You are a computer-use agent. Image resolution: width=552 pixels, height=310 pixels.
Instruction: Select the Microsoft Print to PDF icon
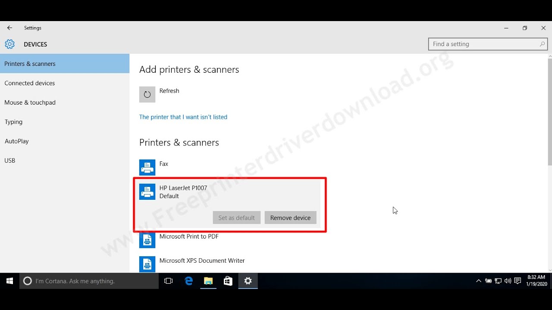pos(147,240)
